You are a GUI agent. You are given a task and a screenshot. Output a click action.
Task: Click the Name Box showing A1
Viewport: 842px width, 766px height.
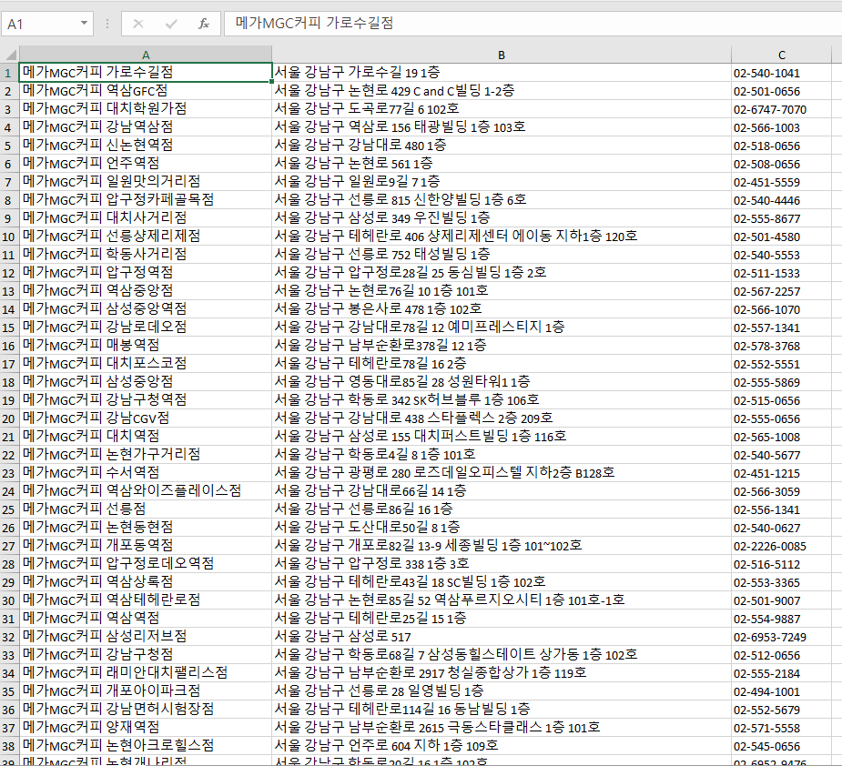pos(47,24)
